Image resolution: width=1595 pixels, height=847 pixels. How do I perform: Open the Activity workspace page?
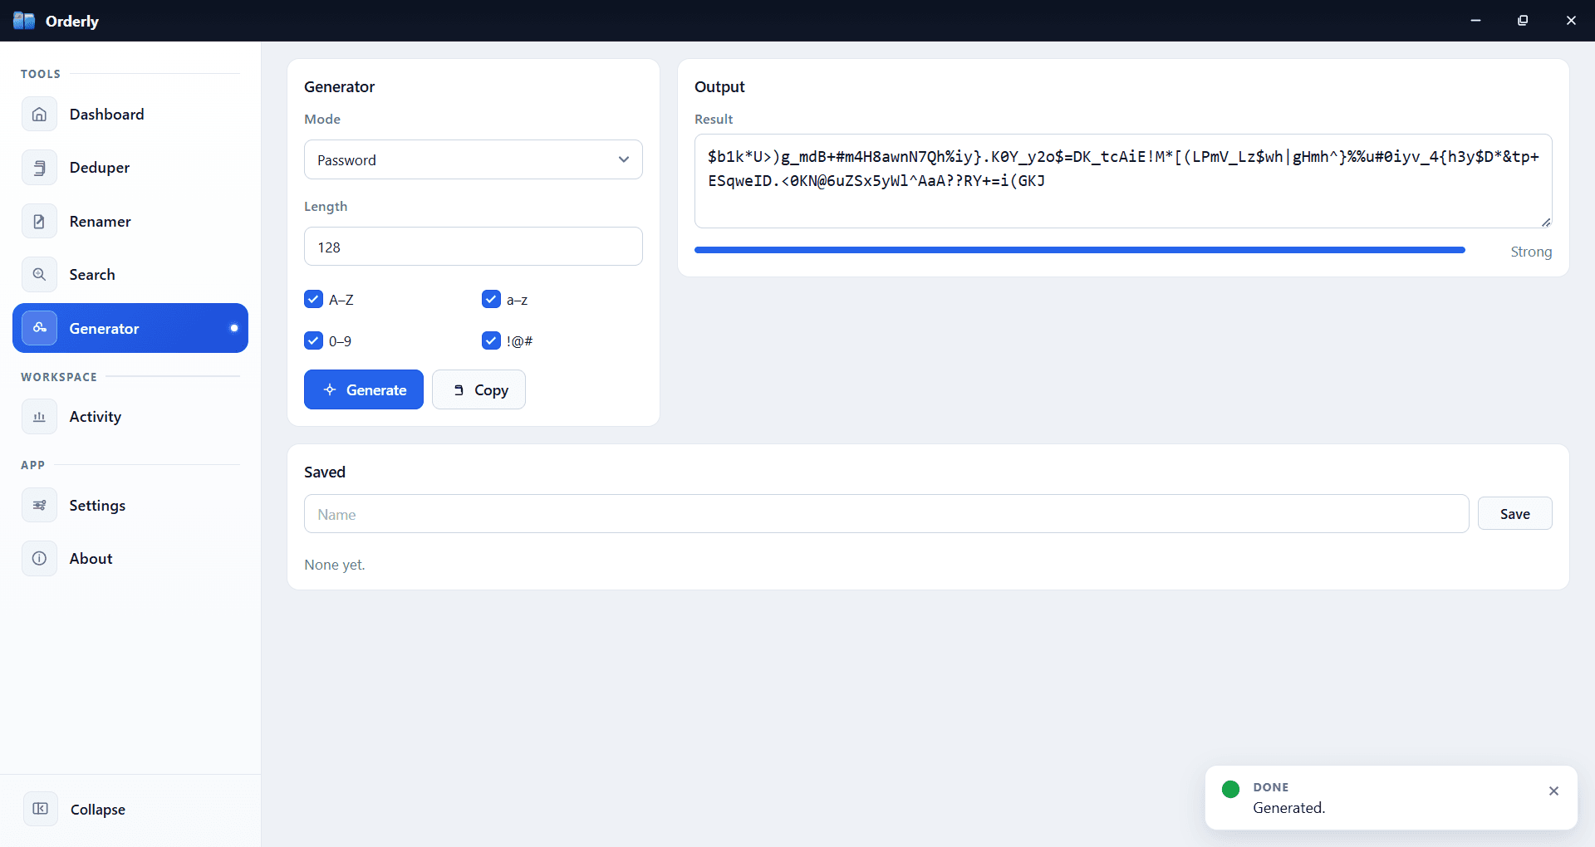(x=130, y=417)
